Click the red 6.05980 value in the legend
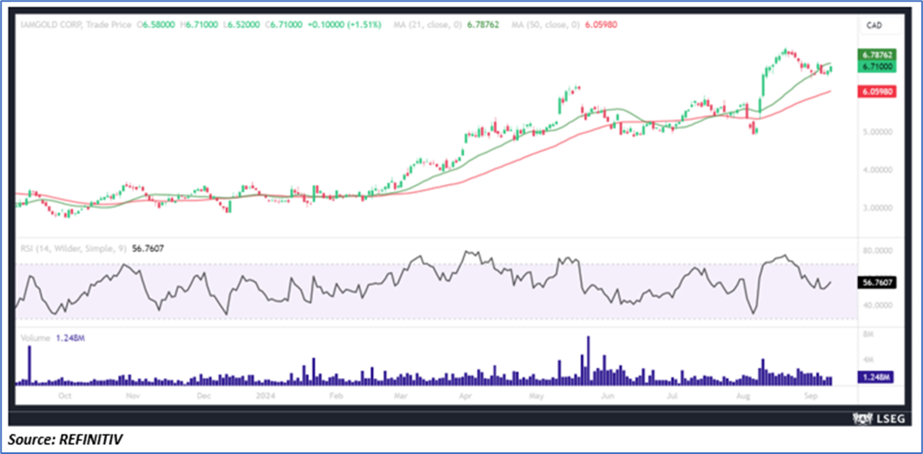Image resolution: width=923 pixels, height=454 pixels. pos(599,25)
